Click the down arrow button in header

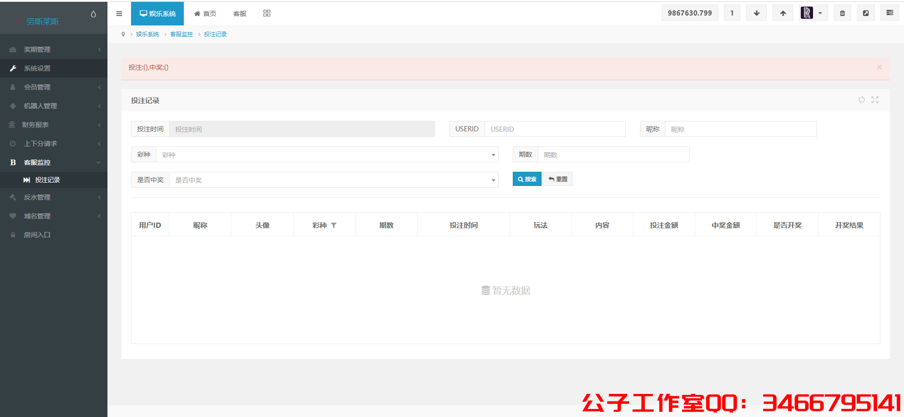click(x=756, y=13)
